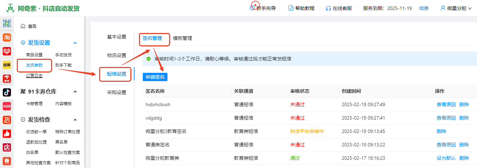Click the compass icon of 新手向导
The height and width of the screenshot is (168, 477).
(253, 8)
